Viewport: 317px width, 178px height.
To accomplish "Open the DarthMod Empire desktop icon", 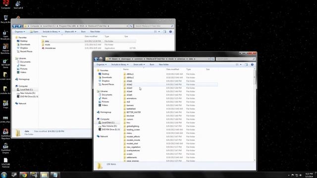I will (5, 148).
